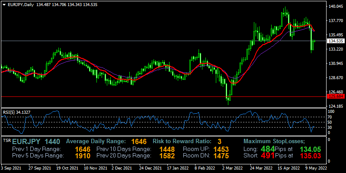
Task: Click the 15 Apr 2022 date label
Action: click(289, 168)
